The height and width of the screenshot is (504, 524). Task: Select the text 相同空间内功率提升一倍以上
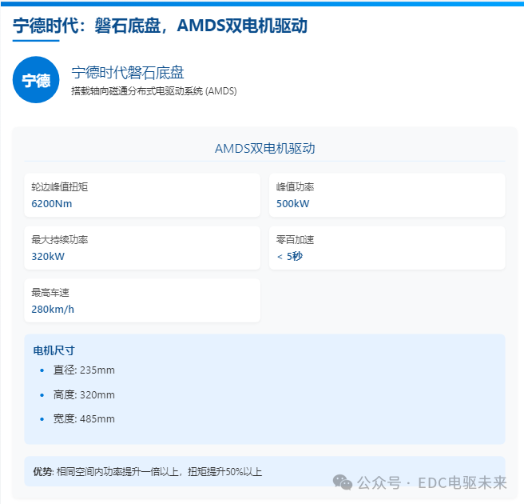[117, 471]
